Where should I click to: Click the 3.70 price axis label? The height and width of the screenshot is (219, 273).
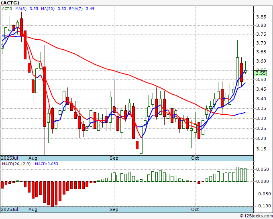pyautogui.click(x=261, y=43)
